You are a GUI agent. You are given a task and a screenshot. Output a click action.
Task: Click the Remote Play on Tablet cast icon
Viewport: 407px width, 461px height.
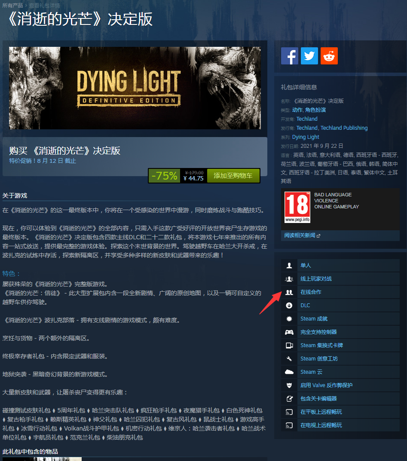pyautogui.click(x=289, y=412)
